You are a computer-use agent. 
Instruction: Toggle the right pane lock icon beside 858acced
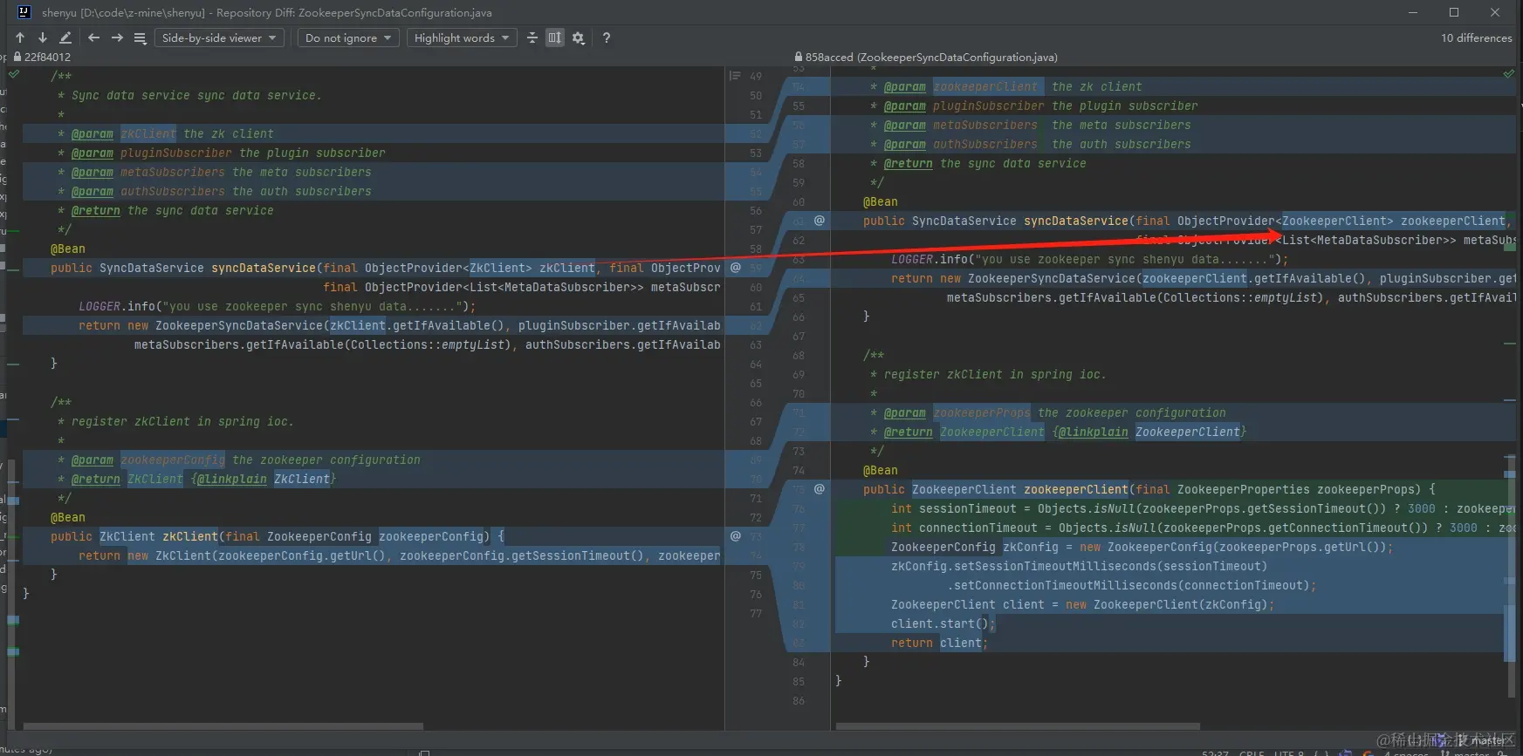[798, 57]
